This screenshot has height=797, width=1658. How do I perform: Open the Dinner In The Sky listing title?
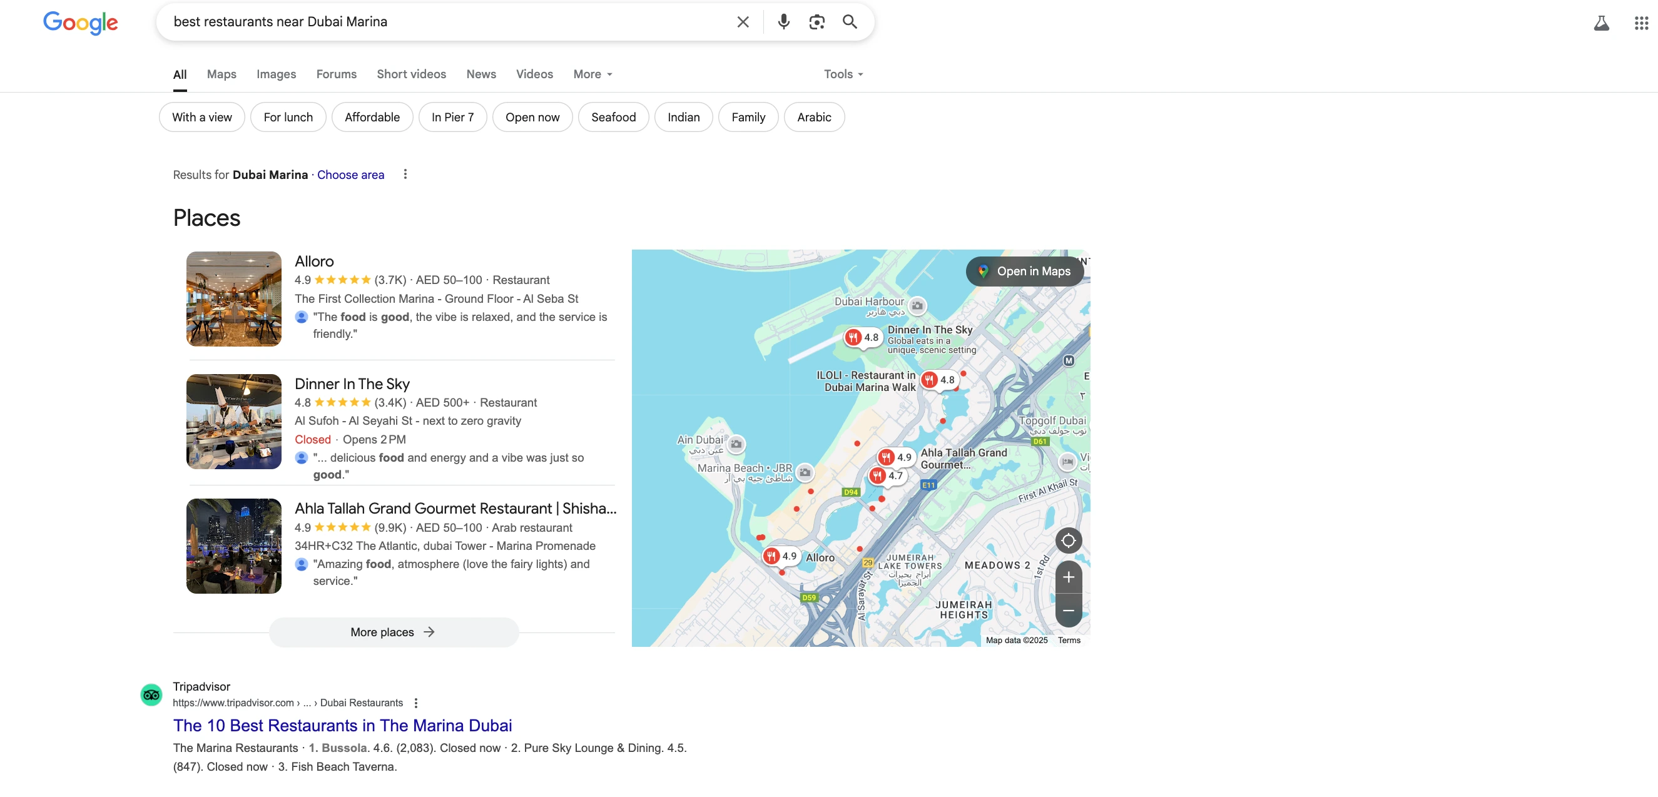(x=352, y=384)
